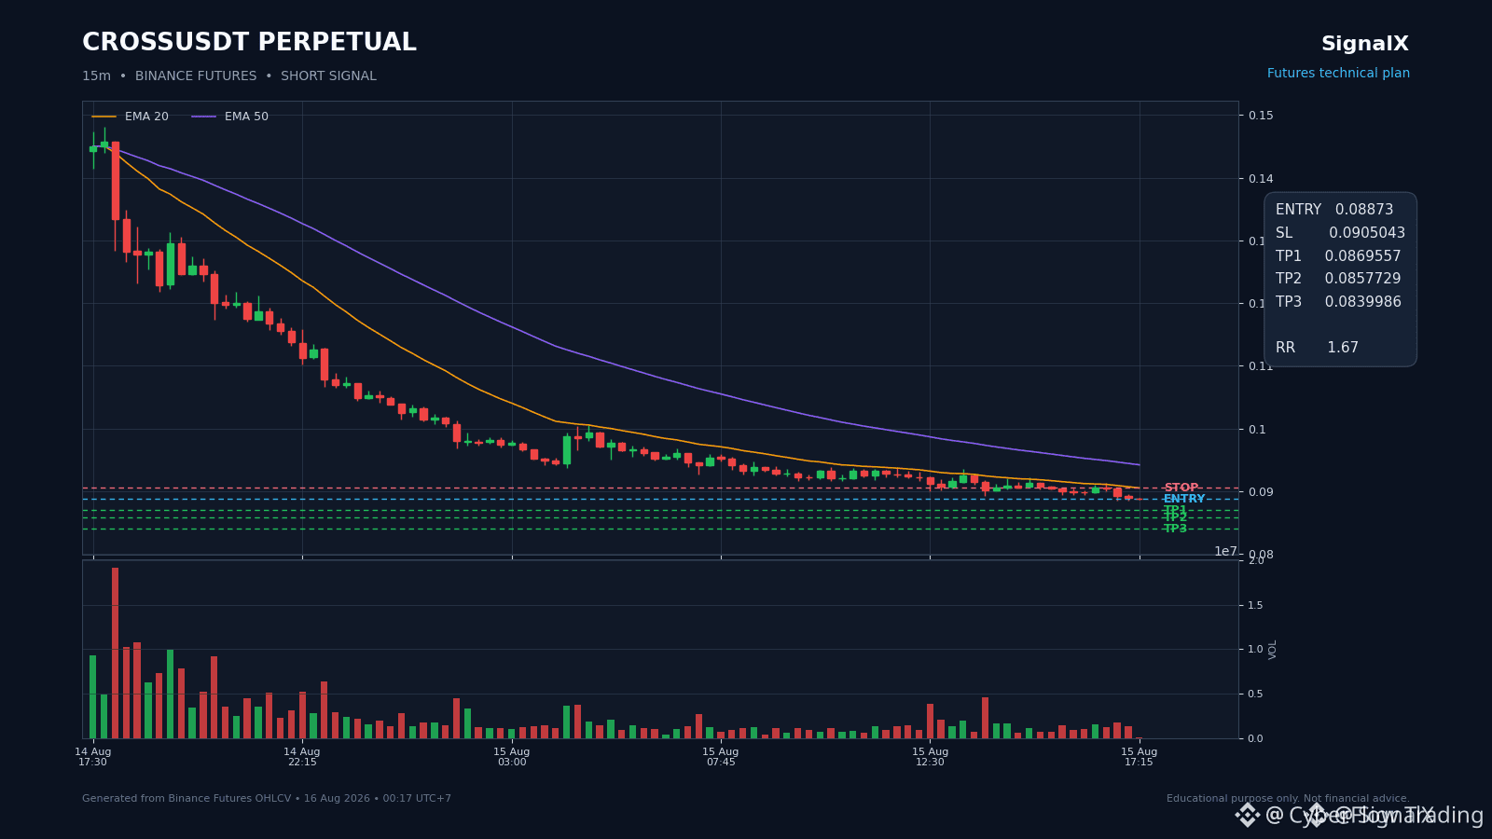Click the tallest red volume bar
This screenshot has width=1492, height=839.
[x=116, y=653]
